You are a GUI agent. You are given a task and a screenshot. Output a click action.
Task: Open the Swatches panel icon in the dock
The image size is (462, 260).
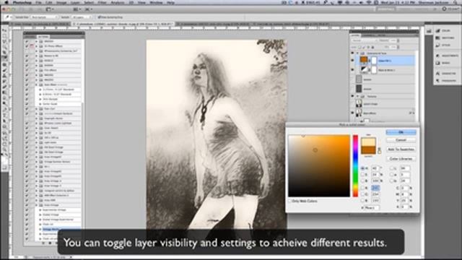tap(438, 38)
